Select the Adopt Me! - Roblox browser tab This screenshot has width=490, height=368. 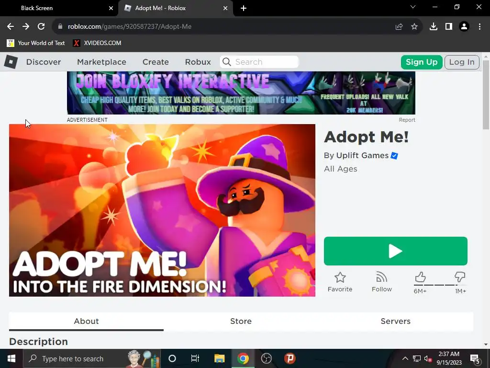(175, 8)
